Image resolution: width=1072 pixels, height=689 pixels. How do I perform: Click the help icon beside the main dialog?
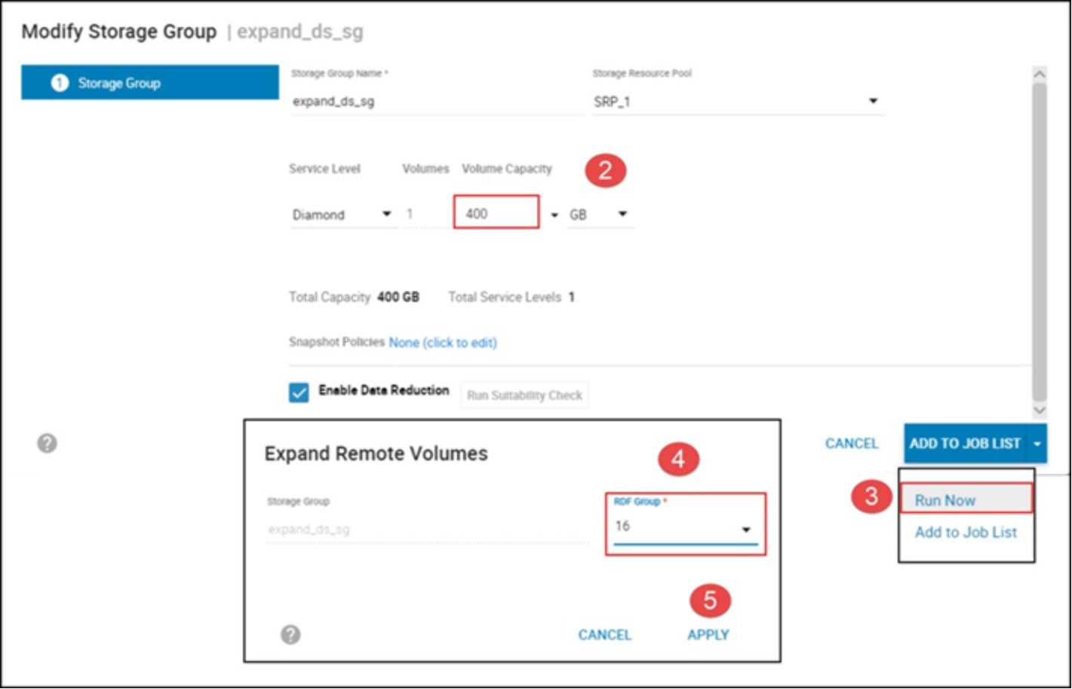point(47,443)
